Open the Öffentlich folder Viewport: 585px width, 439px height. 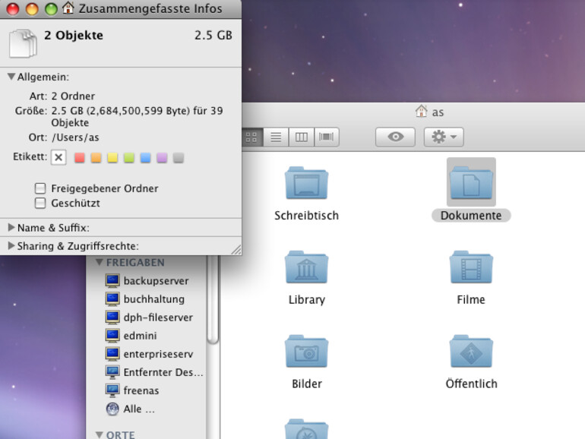coord(470,352)
